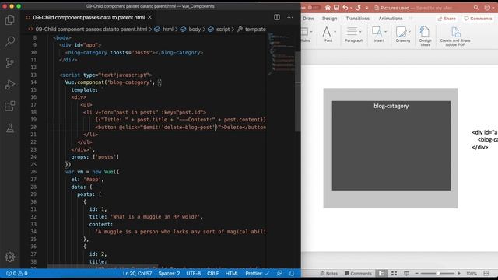Redo or repeat the action in PowerPoint
Viewport: 498px width, 280px height.
tap(358, 8)
